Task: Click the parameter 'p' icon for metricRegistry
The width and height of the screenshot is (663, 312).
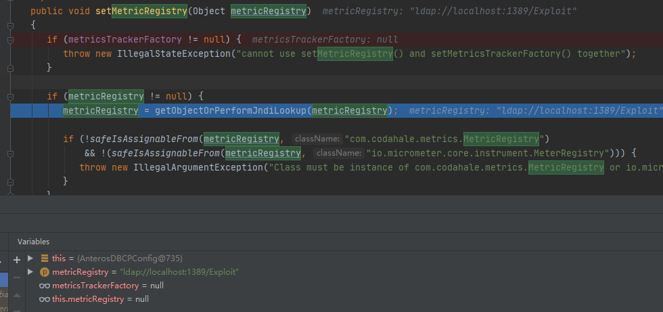Action: [45, 272]
